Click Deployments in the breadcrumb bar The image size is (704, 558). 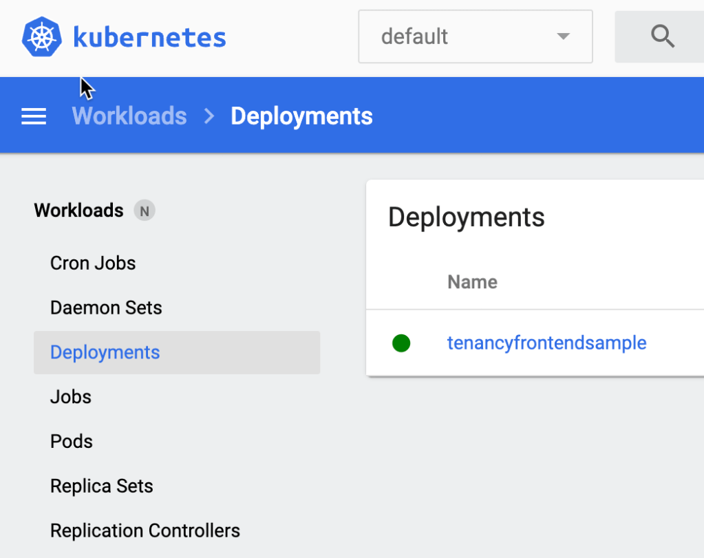tap(301, 116)
